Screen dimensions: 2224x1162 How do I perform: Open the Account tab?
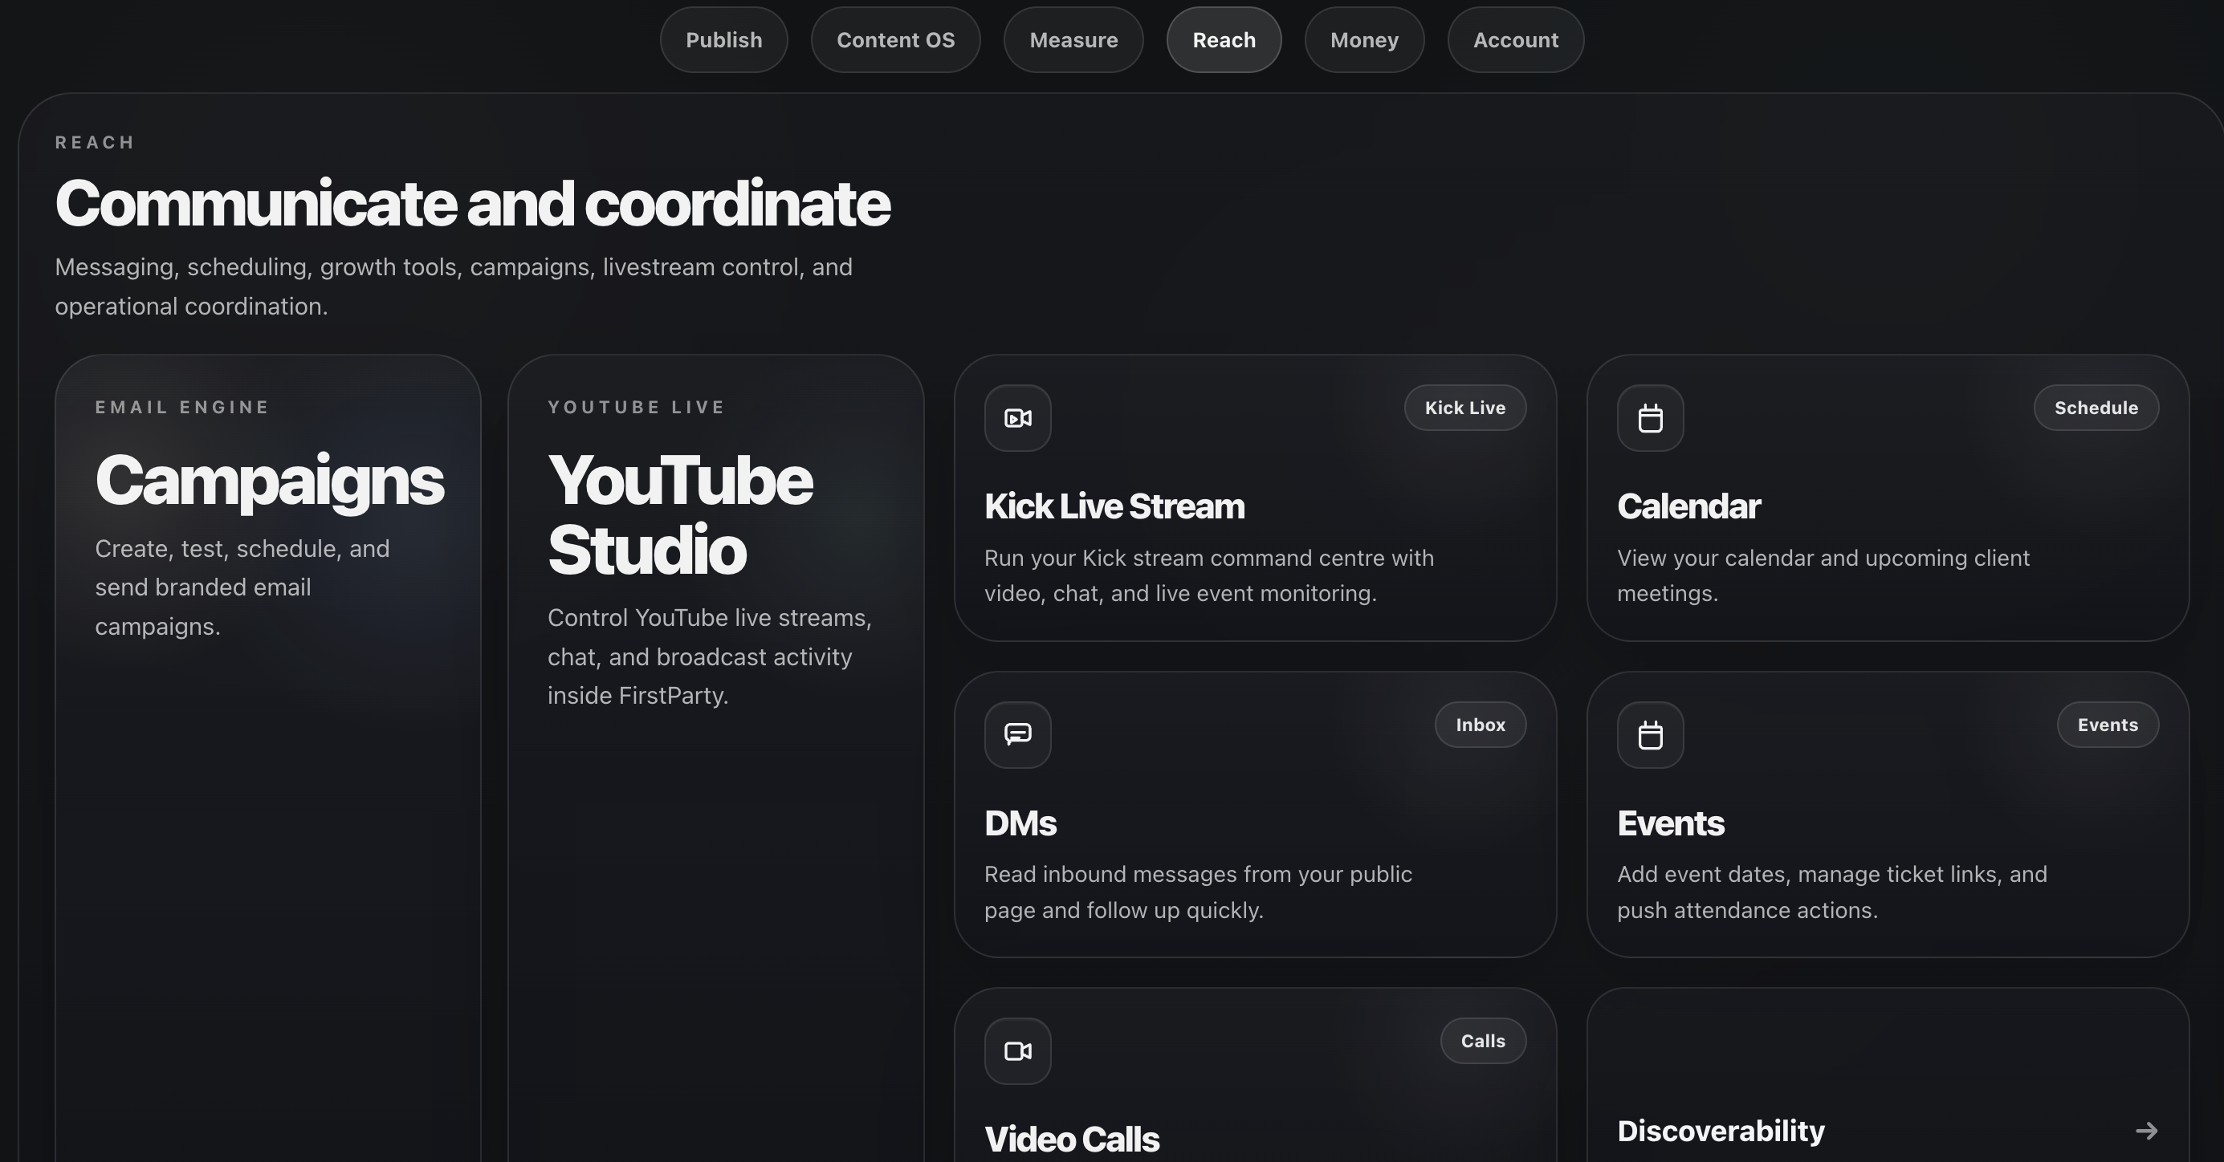[1515, 39]
